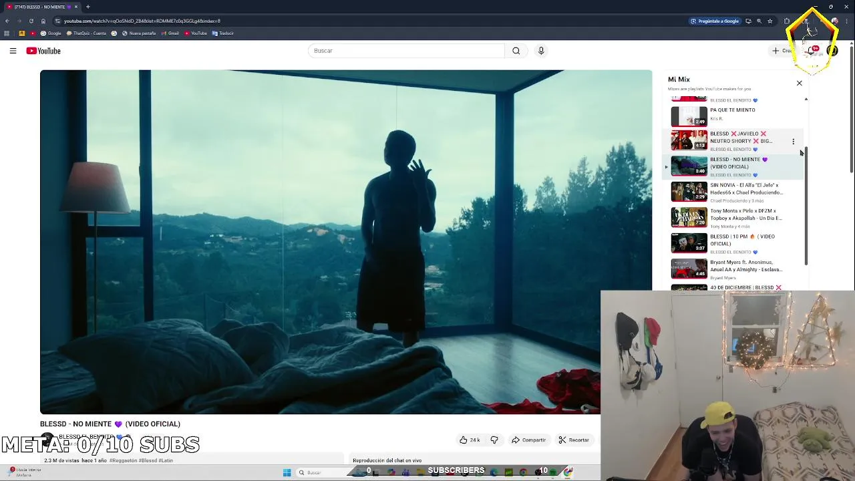Image resolution: width=855 pixels, height=481 pixels.
Task: Close the BLESSD - NO MIENTE tab
Action: pyautogui.click(x=75, y=7)
